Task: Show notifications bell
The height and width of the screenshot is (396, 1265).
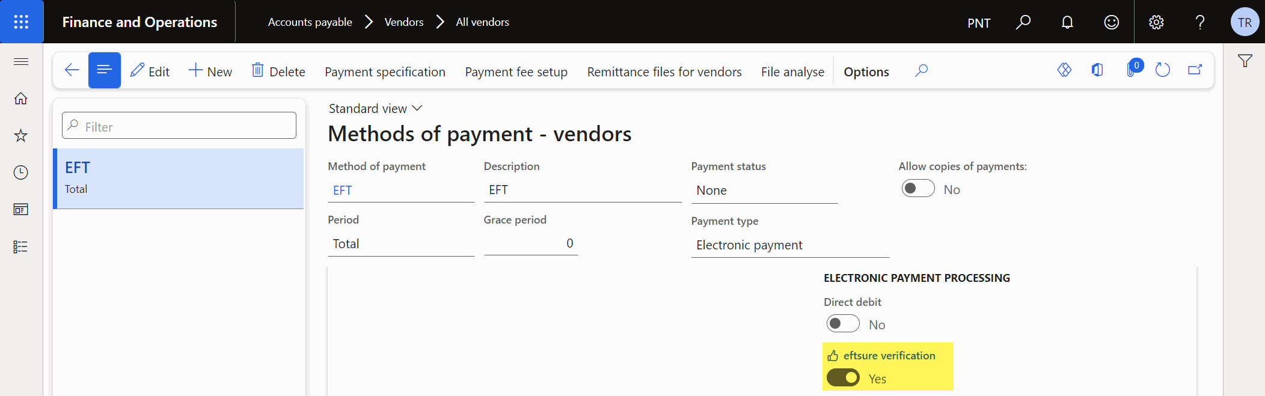Action: click(x=1067, y=22)
